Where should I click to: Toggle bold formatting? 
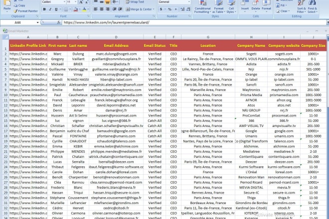tap(44, 9)
